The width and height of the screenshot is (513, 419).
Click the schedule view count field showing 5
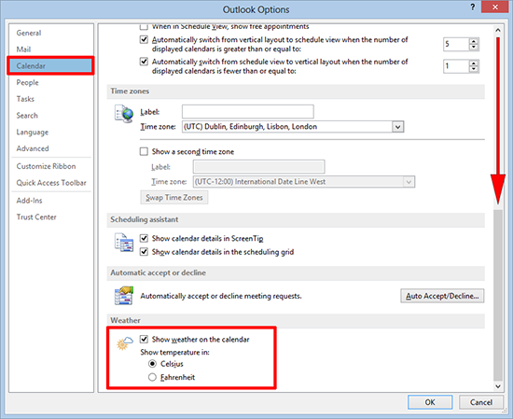[456, 44]
